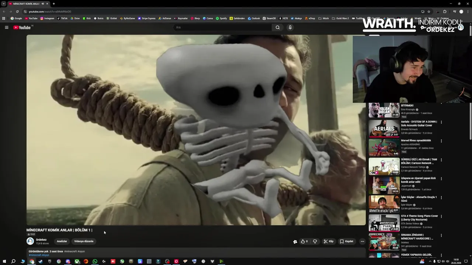The height and width of the screenshot is (265, 472).
Task: Open the Windows notification center
Action: (466, 261)
